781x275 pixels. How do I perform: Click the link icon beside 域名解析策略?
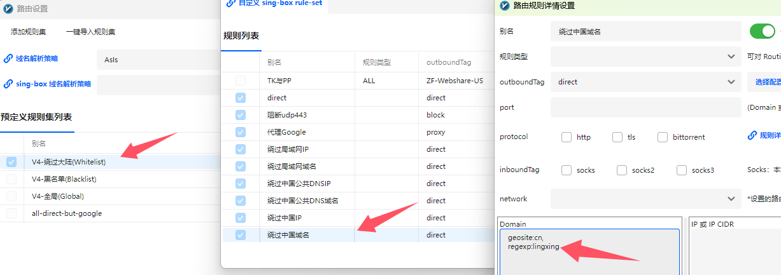coord(8,58)
